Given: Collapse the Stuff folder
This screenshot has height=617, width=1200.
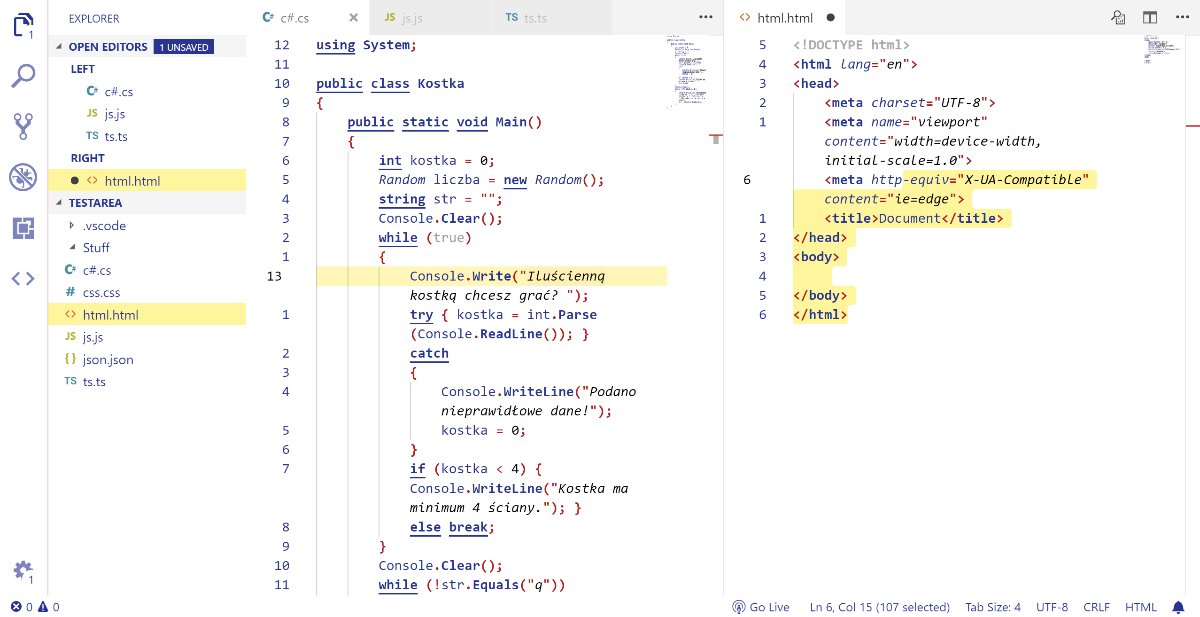Looking at the screenshot, I should point(72,247).
